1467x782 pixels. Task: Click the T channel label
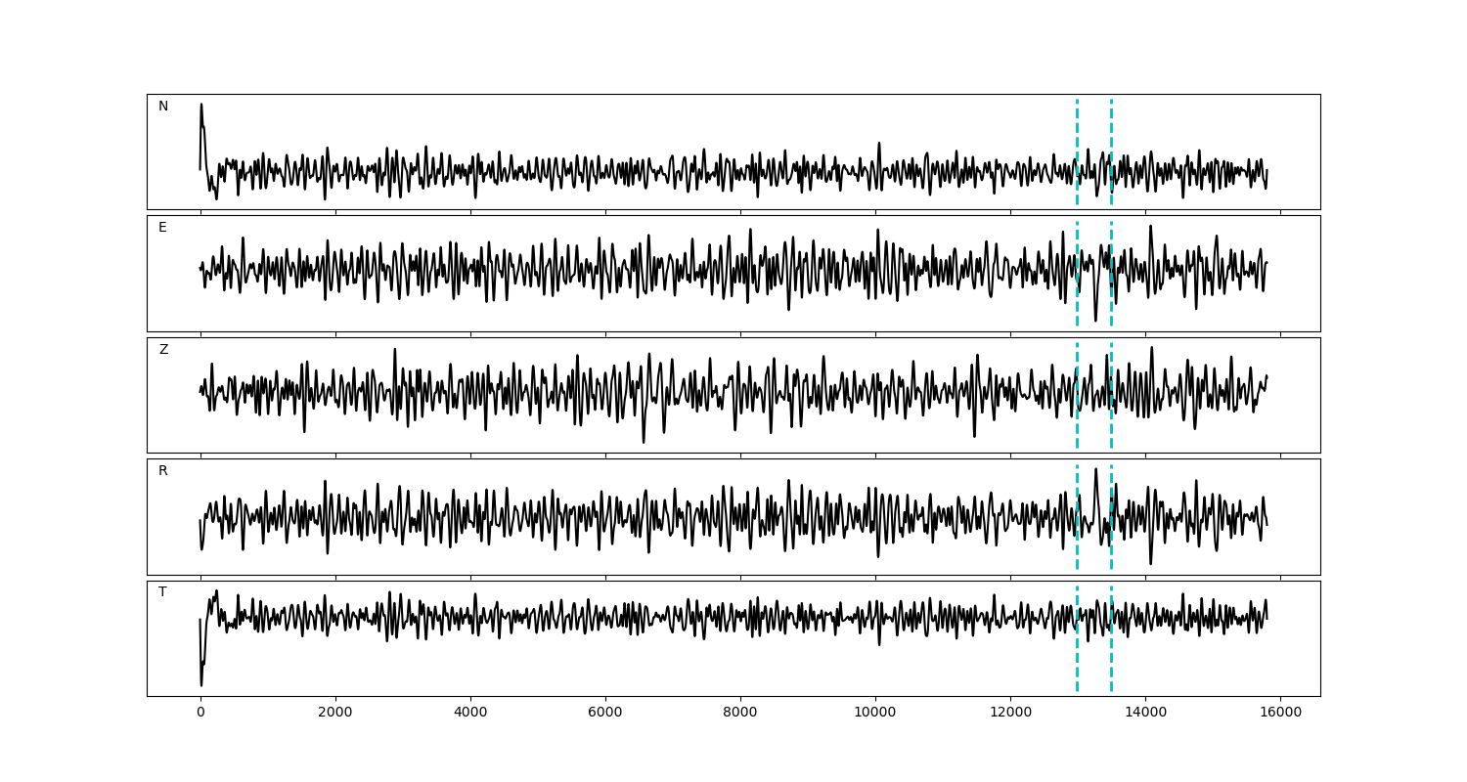pos(162,592)
